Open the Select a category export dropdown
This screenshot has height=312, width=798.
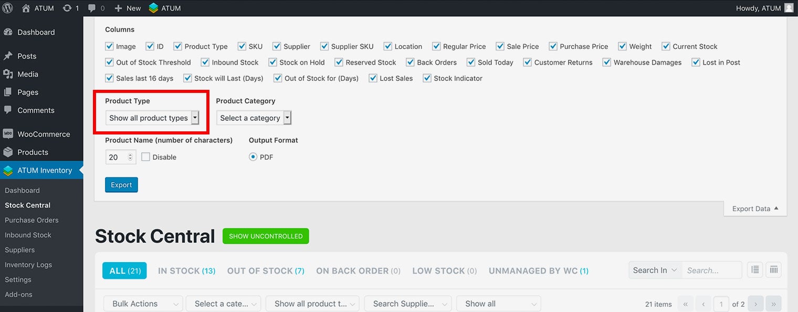[x=254, y=118]
